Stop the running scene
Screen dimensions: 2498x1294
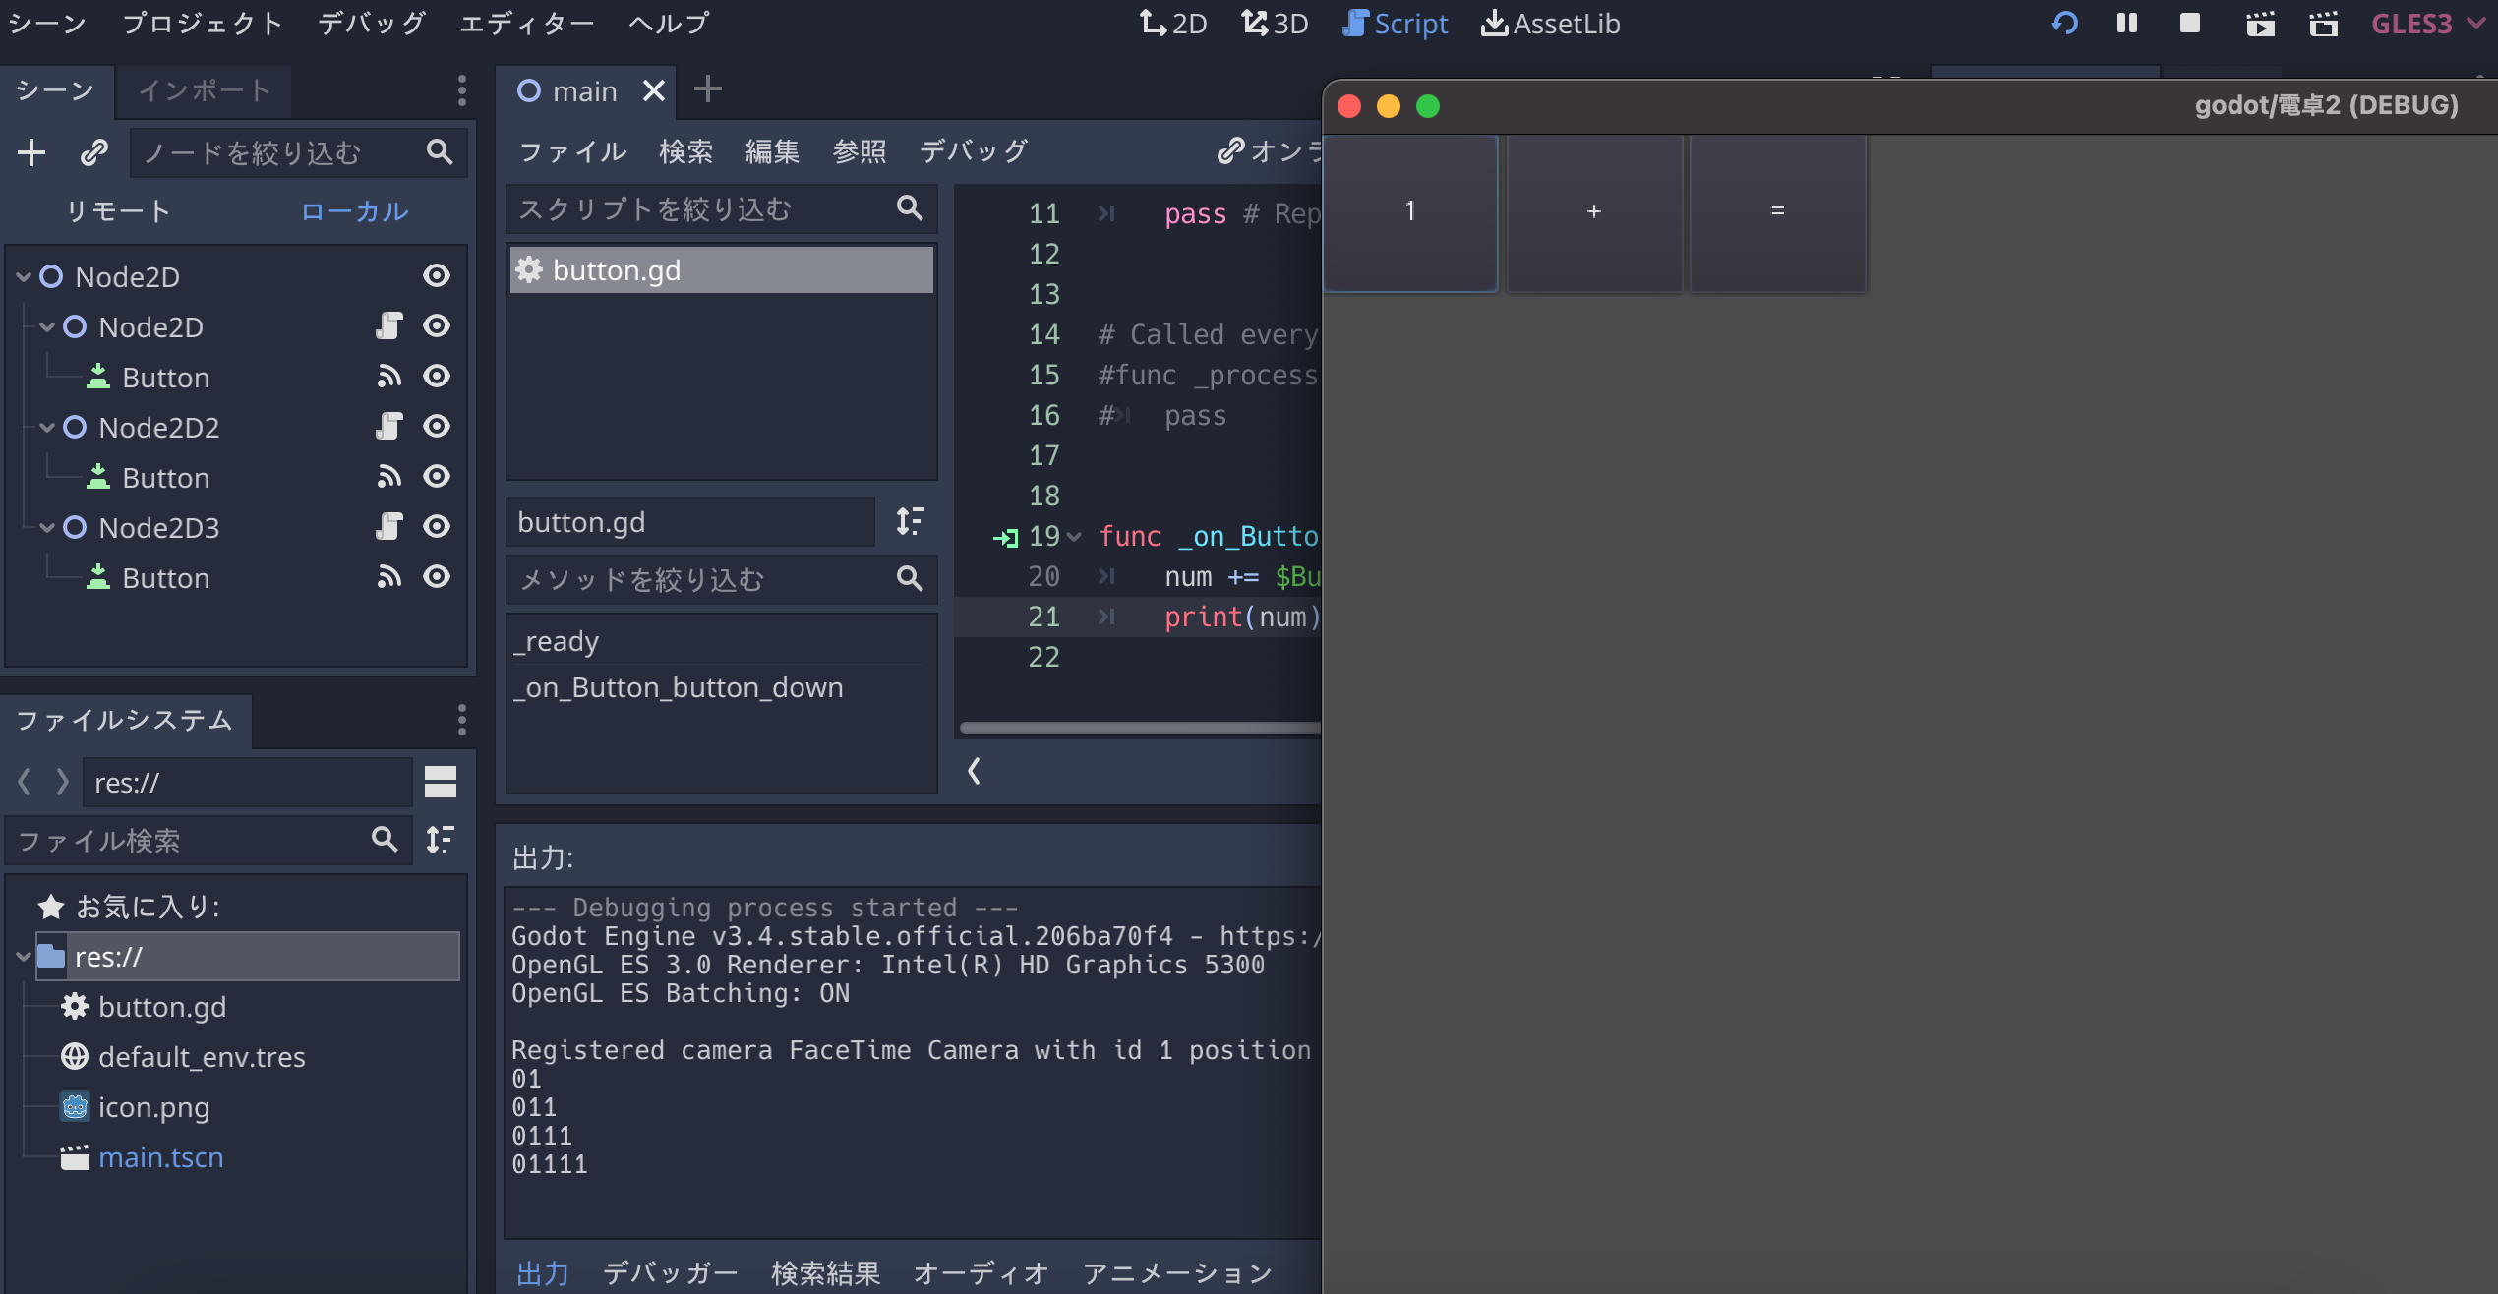(x=2189, y=23)
